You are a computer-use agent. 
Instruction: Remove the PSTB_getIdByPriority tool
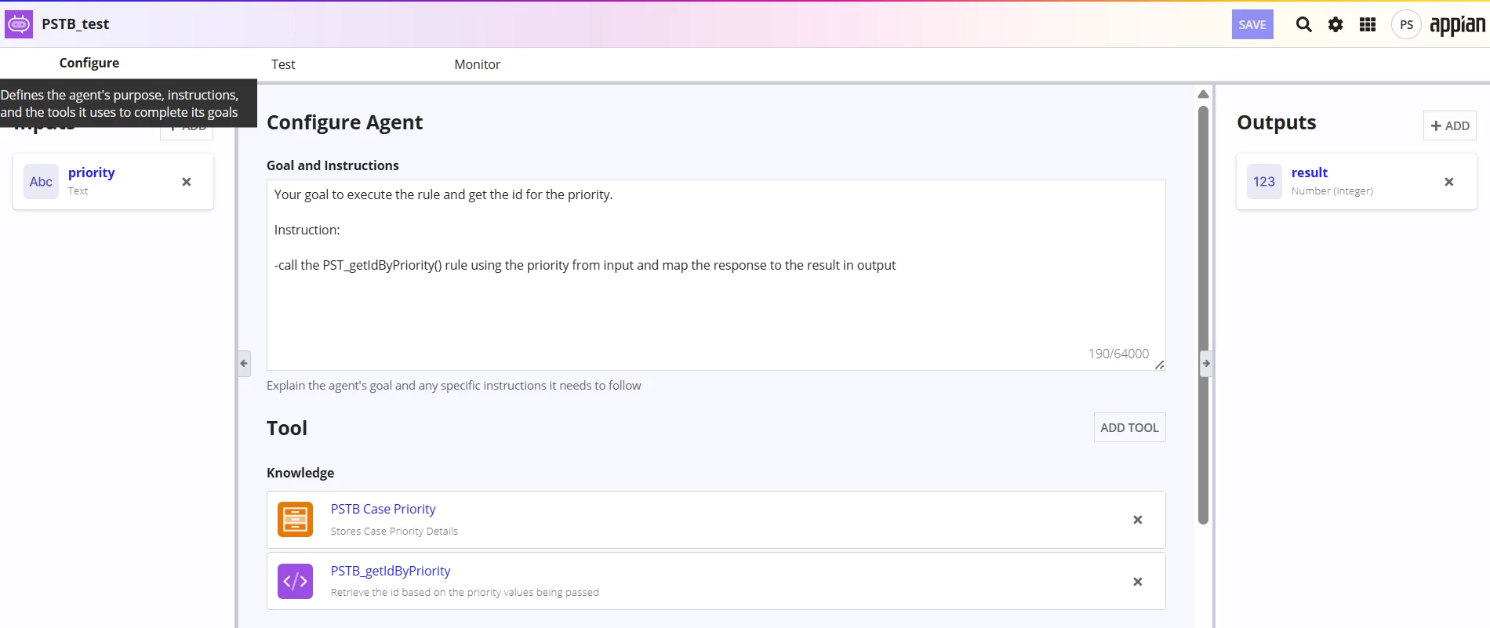pos(1138,582)
